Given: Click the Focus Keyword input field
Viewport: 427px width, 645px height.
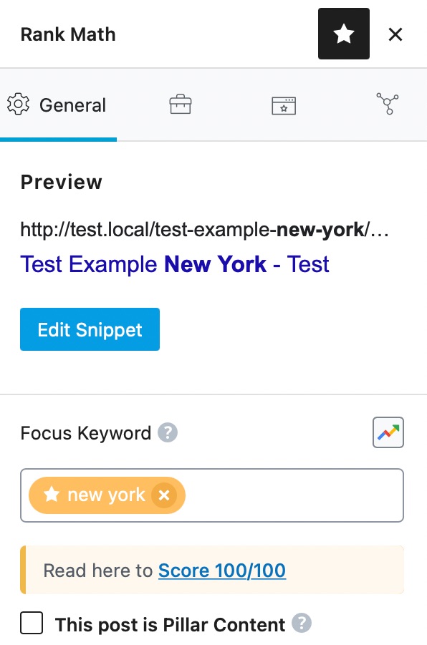Looking at the screenshot, I should 211,495.
